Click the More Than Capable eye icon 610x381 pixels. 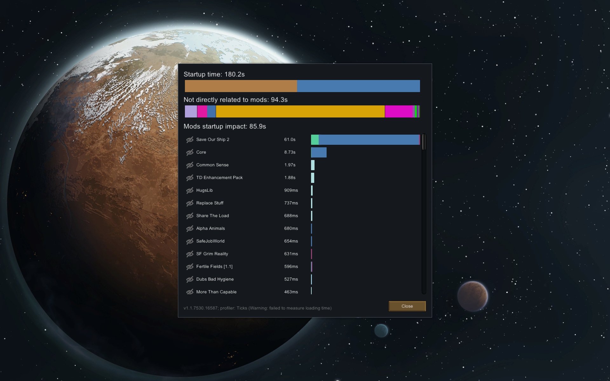[x=190, y=292]
